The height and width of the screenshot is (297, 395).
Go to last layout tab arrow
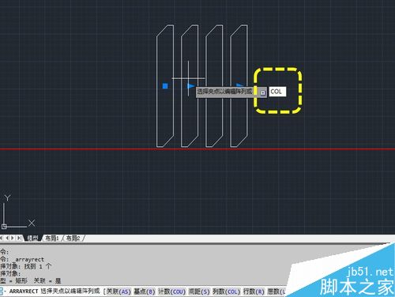point(19,238)
